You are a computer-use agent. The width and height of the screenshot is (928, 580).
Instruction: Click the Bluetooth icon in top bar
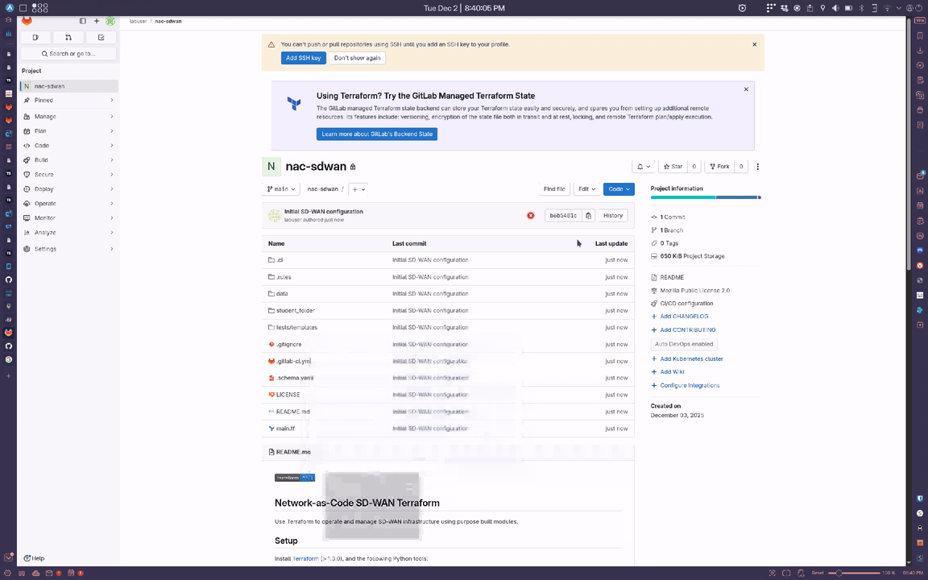(x=862, y=8)
